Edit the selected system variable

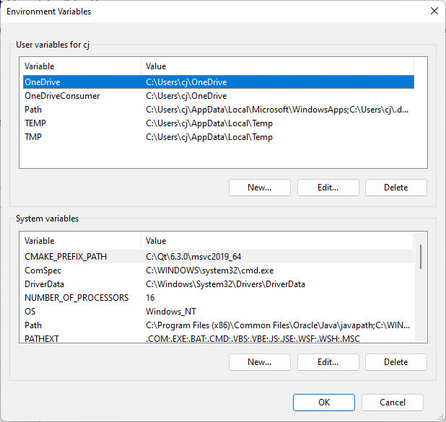(x=328, y=362)
